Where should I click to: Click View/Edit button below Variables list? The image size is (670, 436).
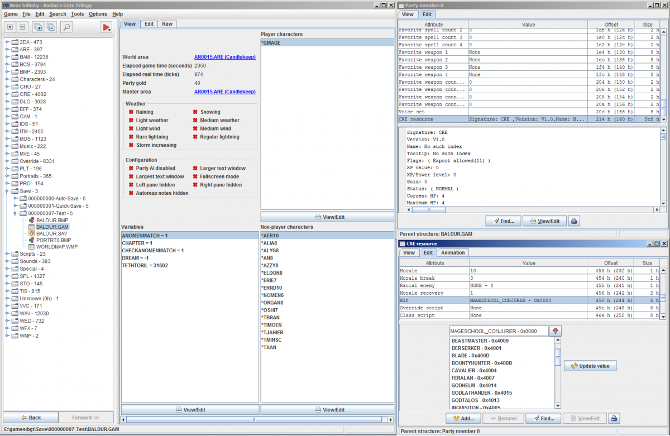tap(190, 409)
